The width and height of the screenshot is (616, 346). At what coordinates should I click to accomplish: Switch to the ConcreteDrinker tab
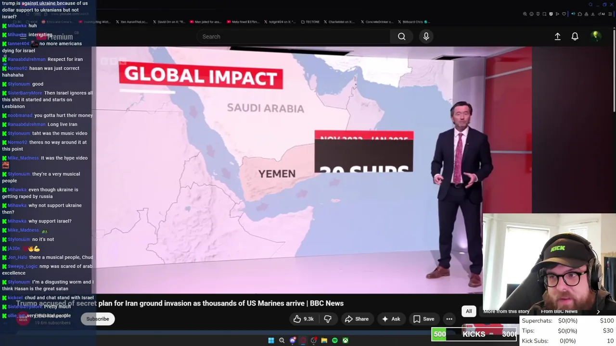(376, 22)
